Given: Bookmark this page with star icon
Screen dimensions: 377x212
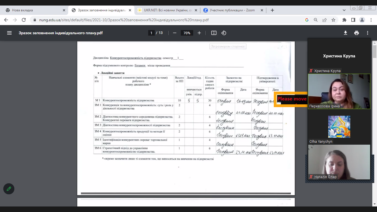Looking at the screenshot, I should tap(333, 20).
